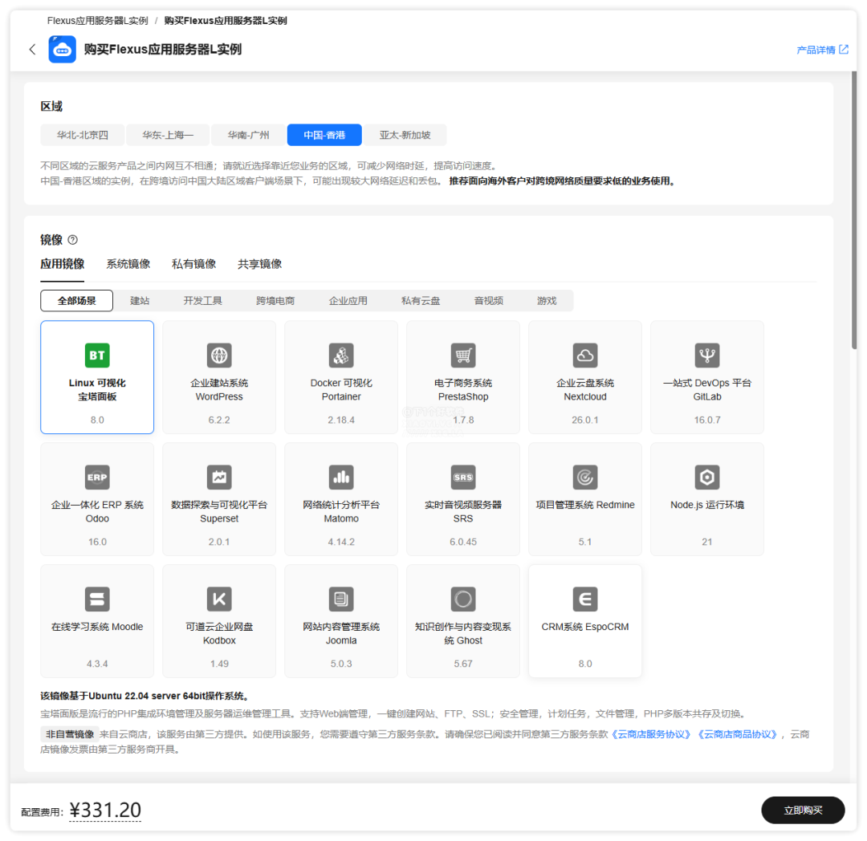Click the help question mark beside 镜像

[72, 240]
